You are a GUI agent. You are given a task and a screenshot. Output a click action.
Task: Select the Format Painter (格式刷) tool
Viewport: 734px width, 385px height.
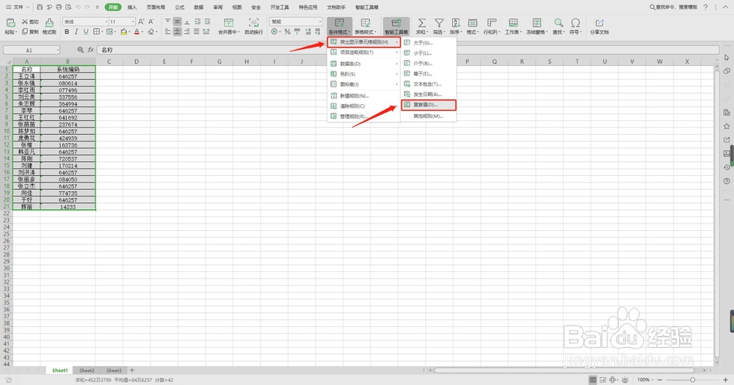coord(49,26)
